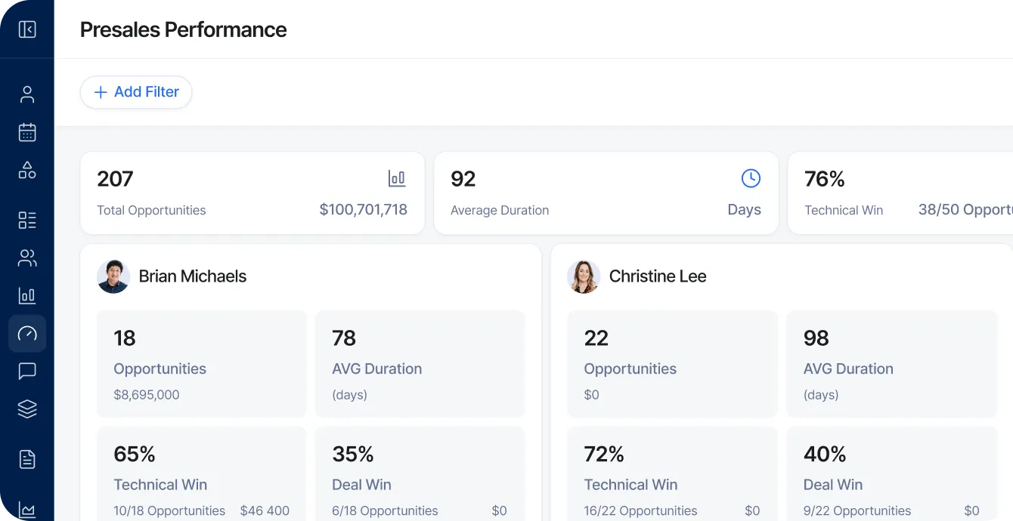
Task: Select the pipeline shapes icon in the sidebar
Action: click(x=27, y=170)
